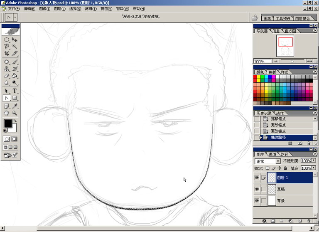The image size is (319, 232).
Task: Enable lock transparent pixels checkbox
Action: click(x=267, y=168)
